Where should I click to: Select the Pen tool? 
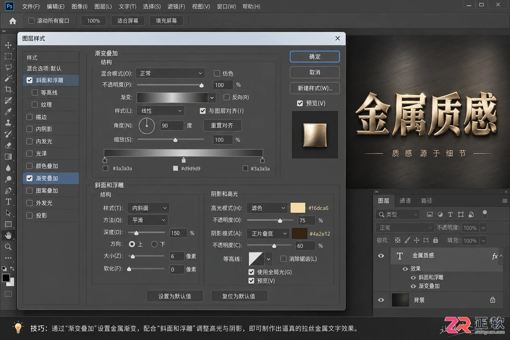pos(8,191)
